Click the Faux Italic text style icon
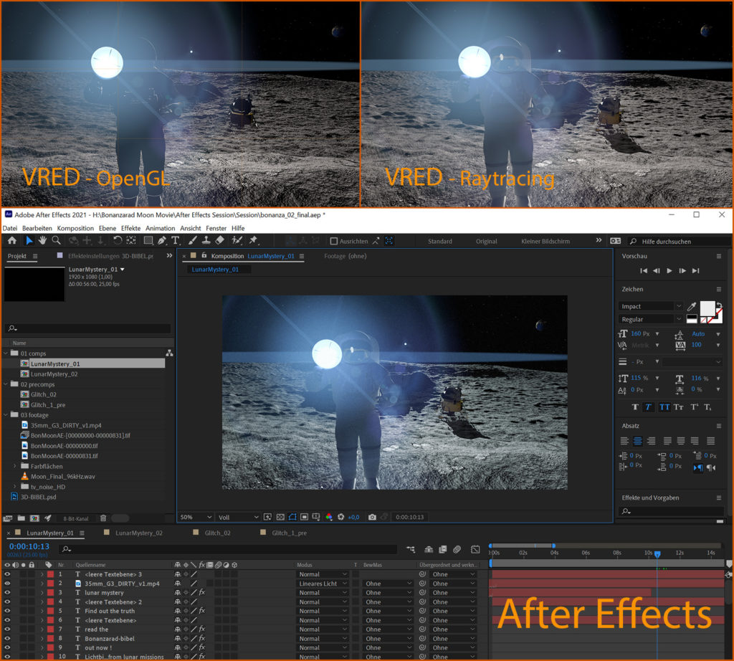This screenshot has width=734, height=661. pyautogui.click(x=648, y=407)
